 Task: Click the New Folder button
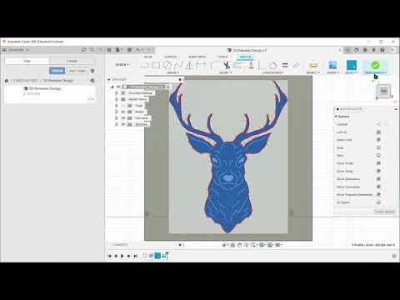[77, 71]
